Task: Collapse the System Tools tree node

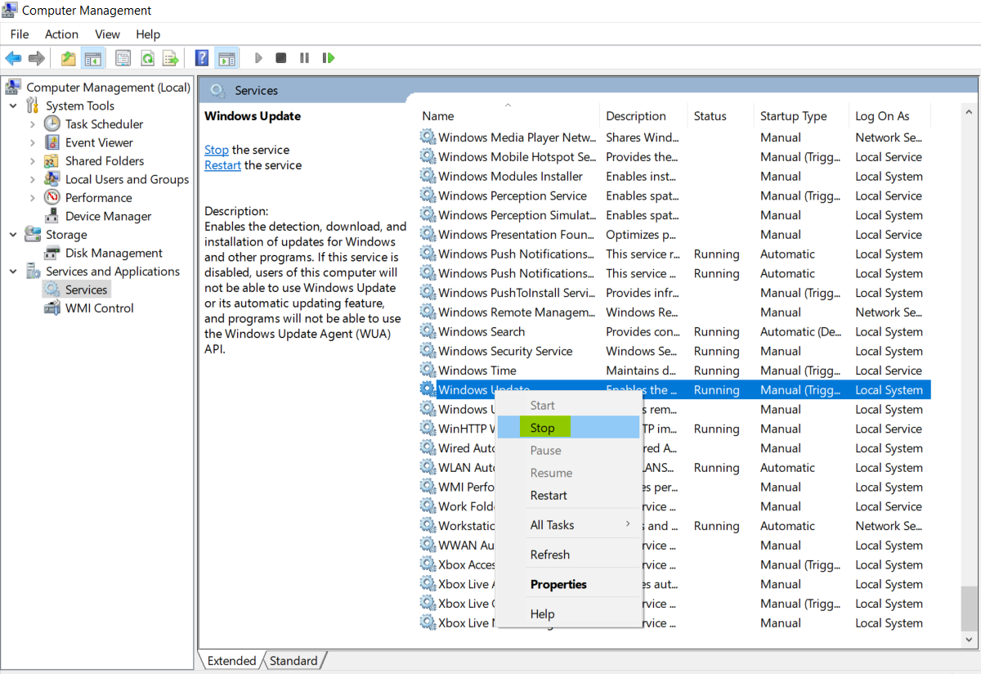Action: coord(13,106)
